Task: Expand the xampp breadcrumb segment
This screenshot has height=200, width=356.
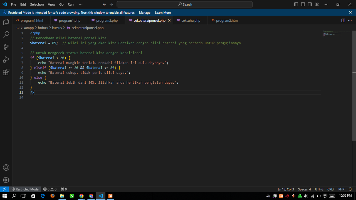Action: [x=29, y=28]
